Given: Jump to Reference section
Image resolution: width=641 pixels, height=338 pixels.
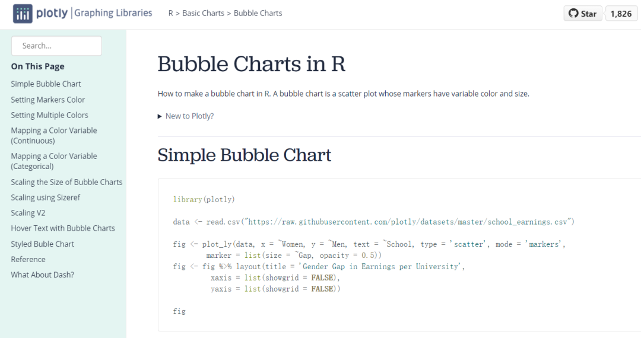Looking at the screenshot, I should point(28,259).
